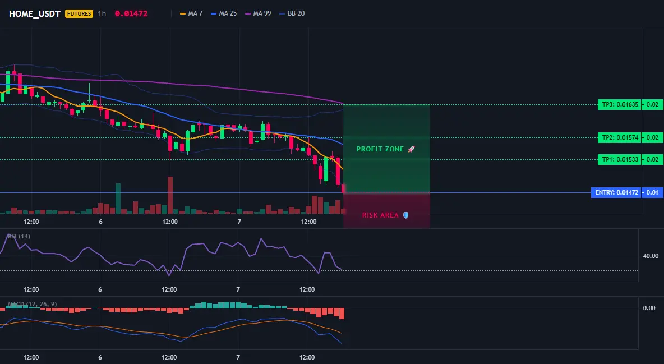Toggle the BB 20 legend entry
Viewport: 664px width, 364px height.
pos(292,13)
